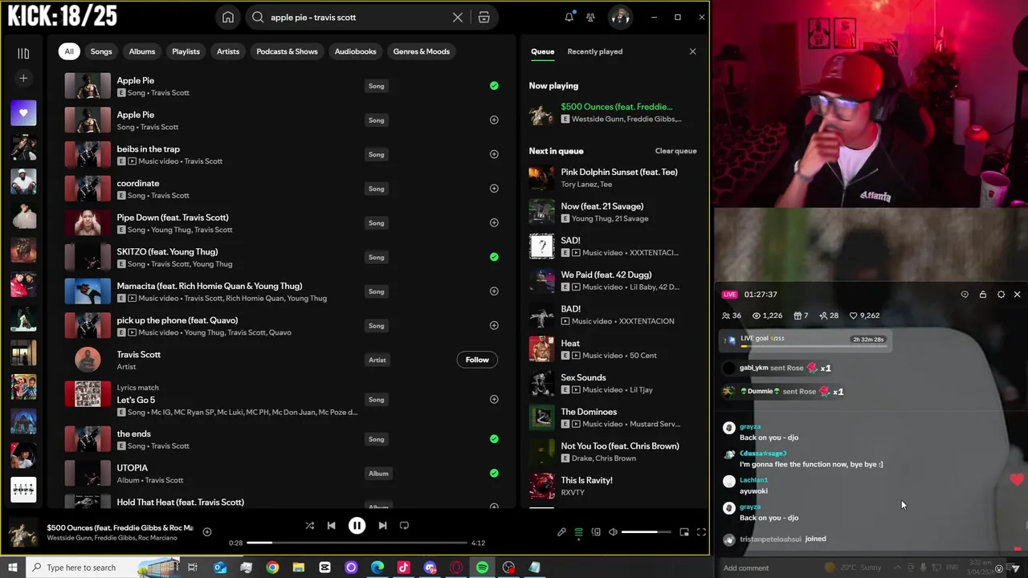
Task: Add $500 Ounces to Liked Songs
Action: click(207, 531)
